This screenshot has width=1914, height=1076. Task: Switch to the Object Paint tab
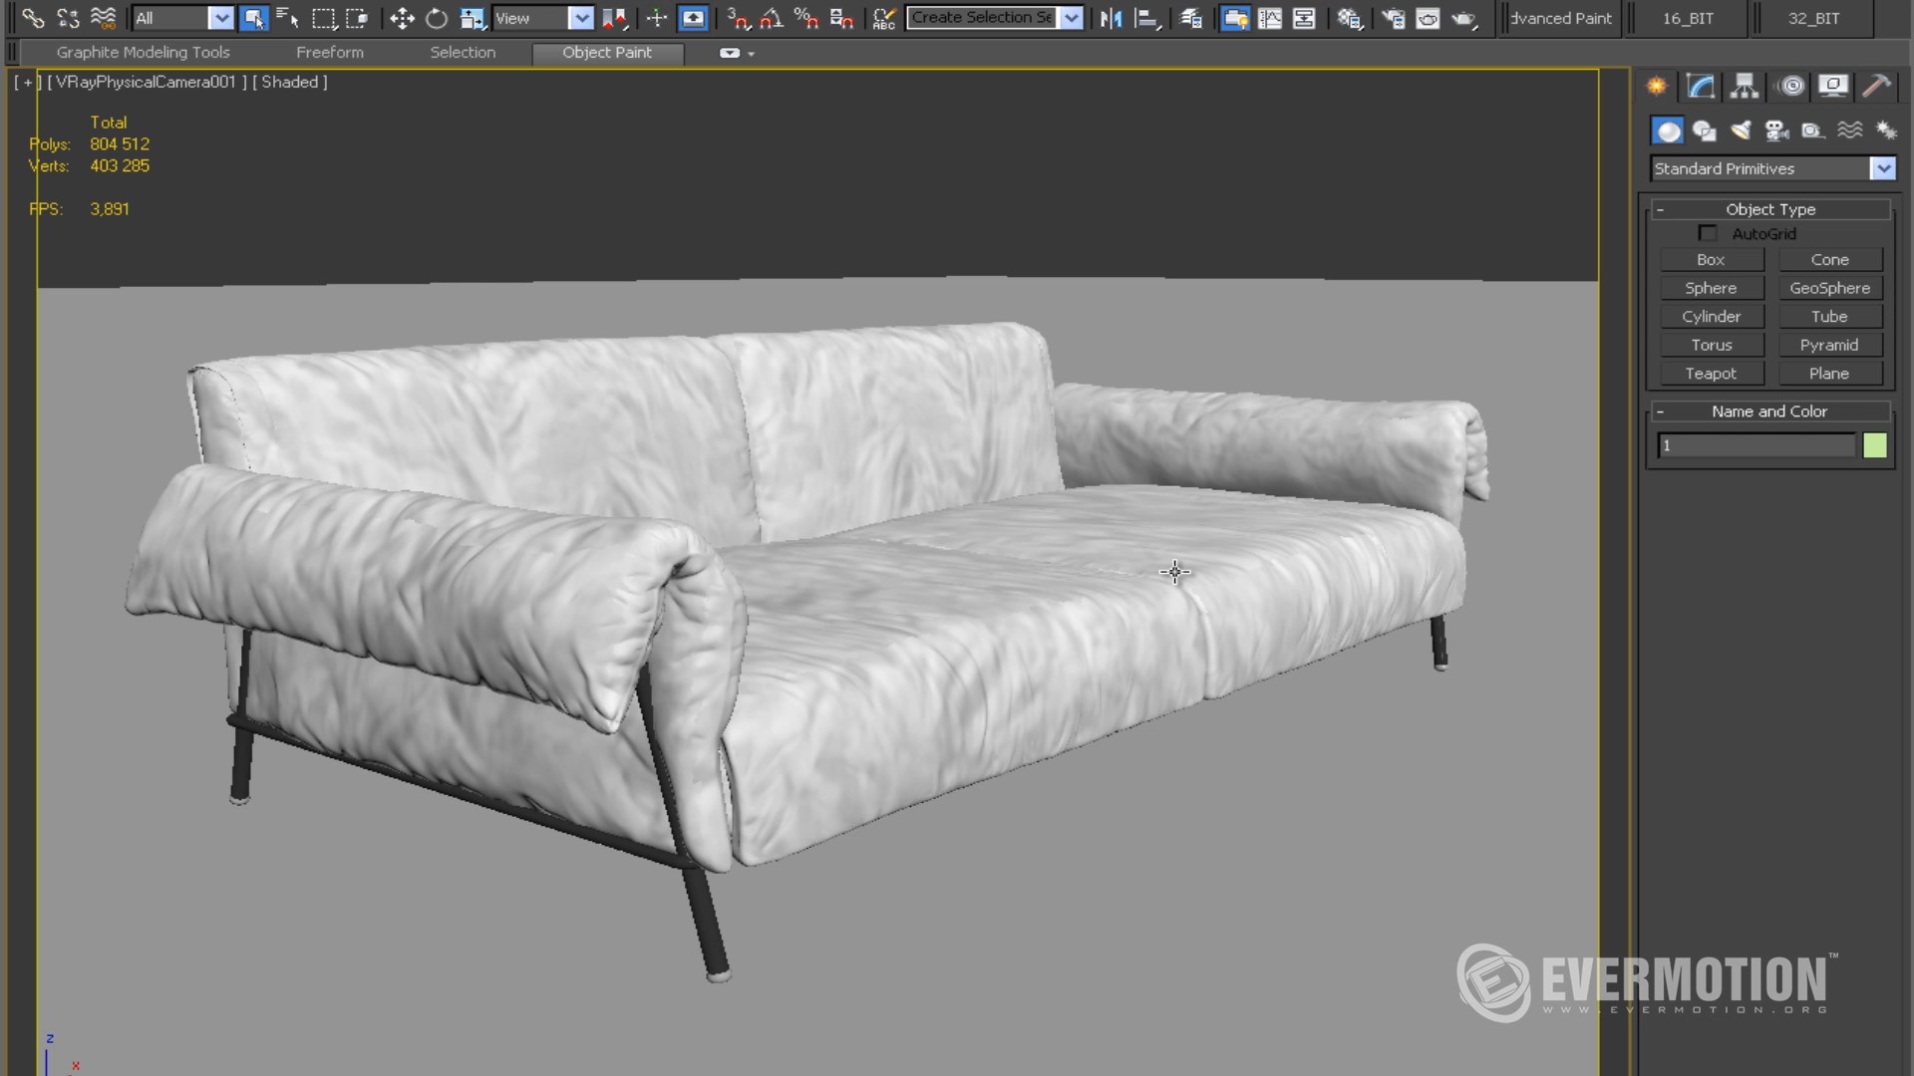[x=607, y=52]
